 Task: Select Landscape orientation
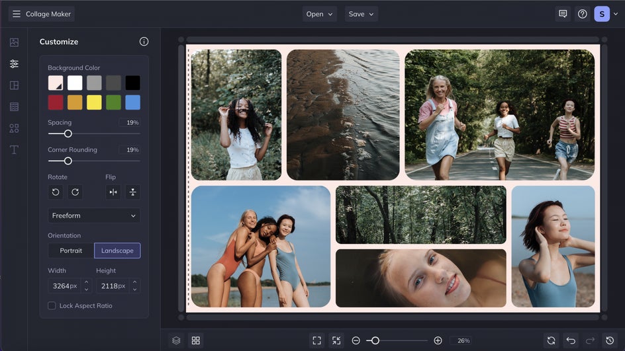point(117,251)
